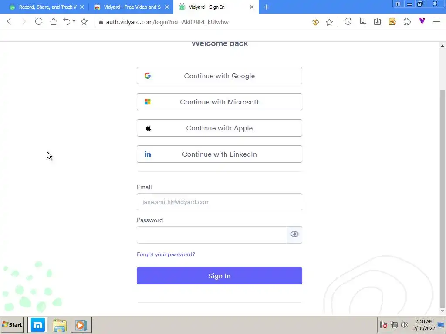Screen dimensions: 446x334
Task: Open the bee-shaped icon in the toolbar
Action: click(x=315, y=22)
